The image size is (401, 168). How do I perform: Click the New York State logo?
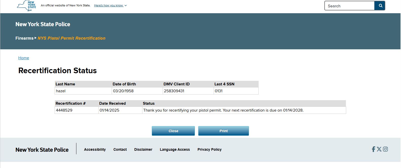click(27, 5)
